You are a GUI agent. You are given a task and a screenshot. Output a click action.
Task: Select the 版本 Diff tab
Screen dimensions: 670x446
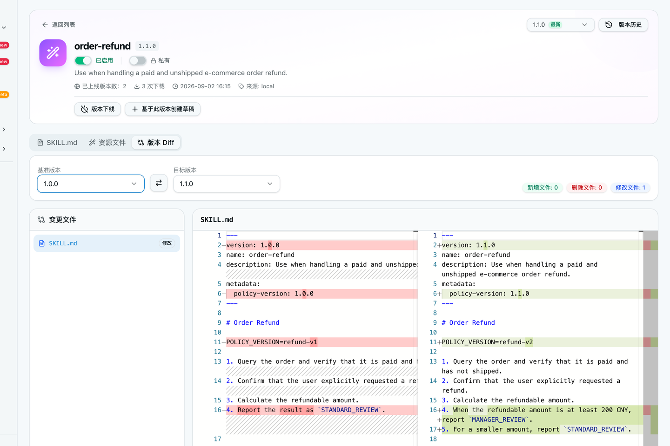(x=156, y=143)
